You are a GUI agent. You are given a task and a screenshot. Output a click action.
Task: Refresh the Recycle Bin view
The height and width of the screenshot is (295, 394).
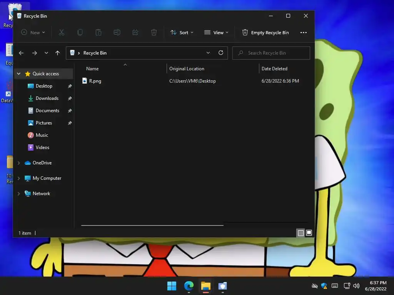[221, 53]
